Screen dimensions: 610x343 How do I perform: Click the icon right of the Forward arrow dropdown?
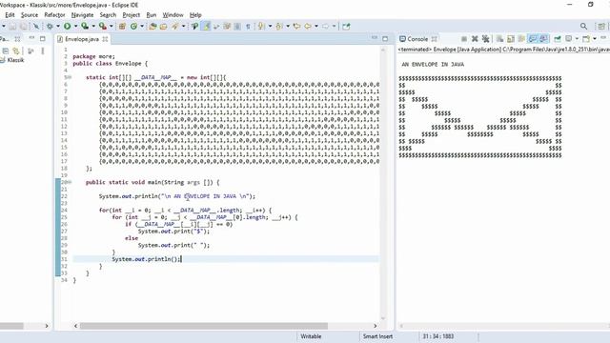coord(346,27)
